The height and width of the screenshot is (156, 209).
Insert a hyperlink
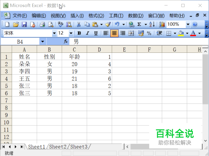click(x=131, y=24)
